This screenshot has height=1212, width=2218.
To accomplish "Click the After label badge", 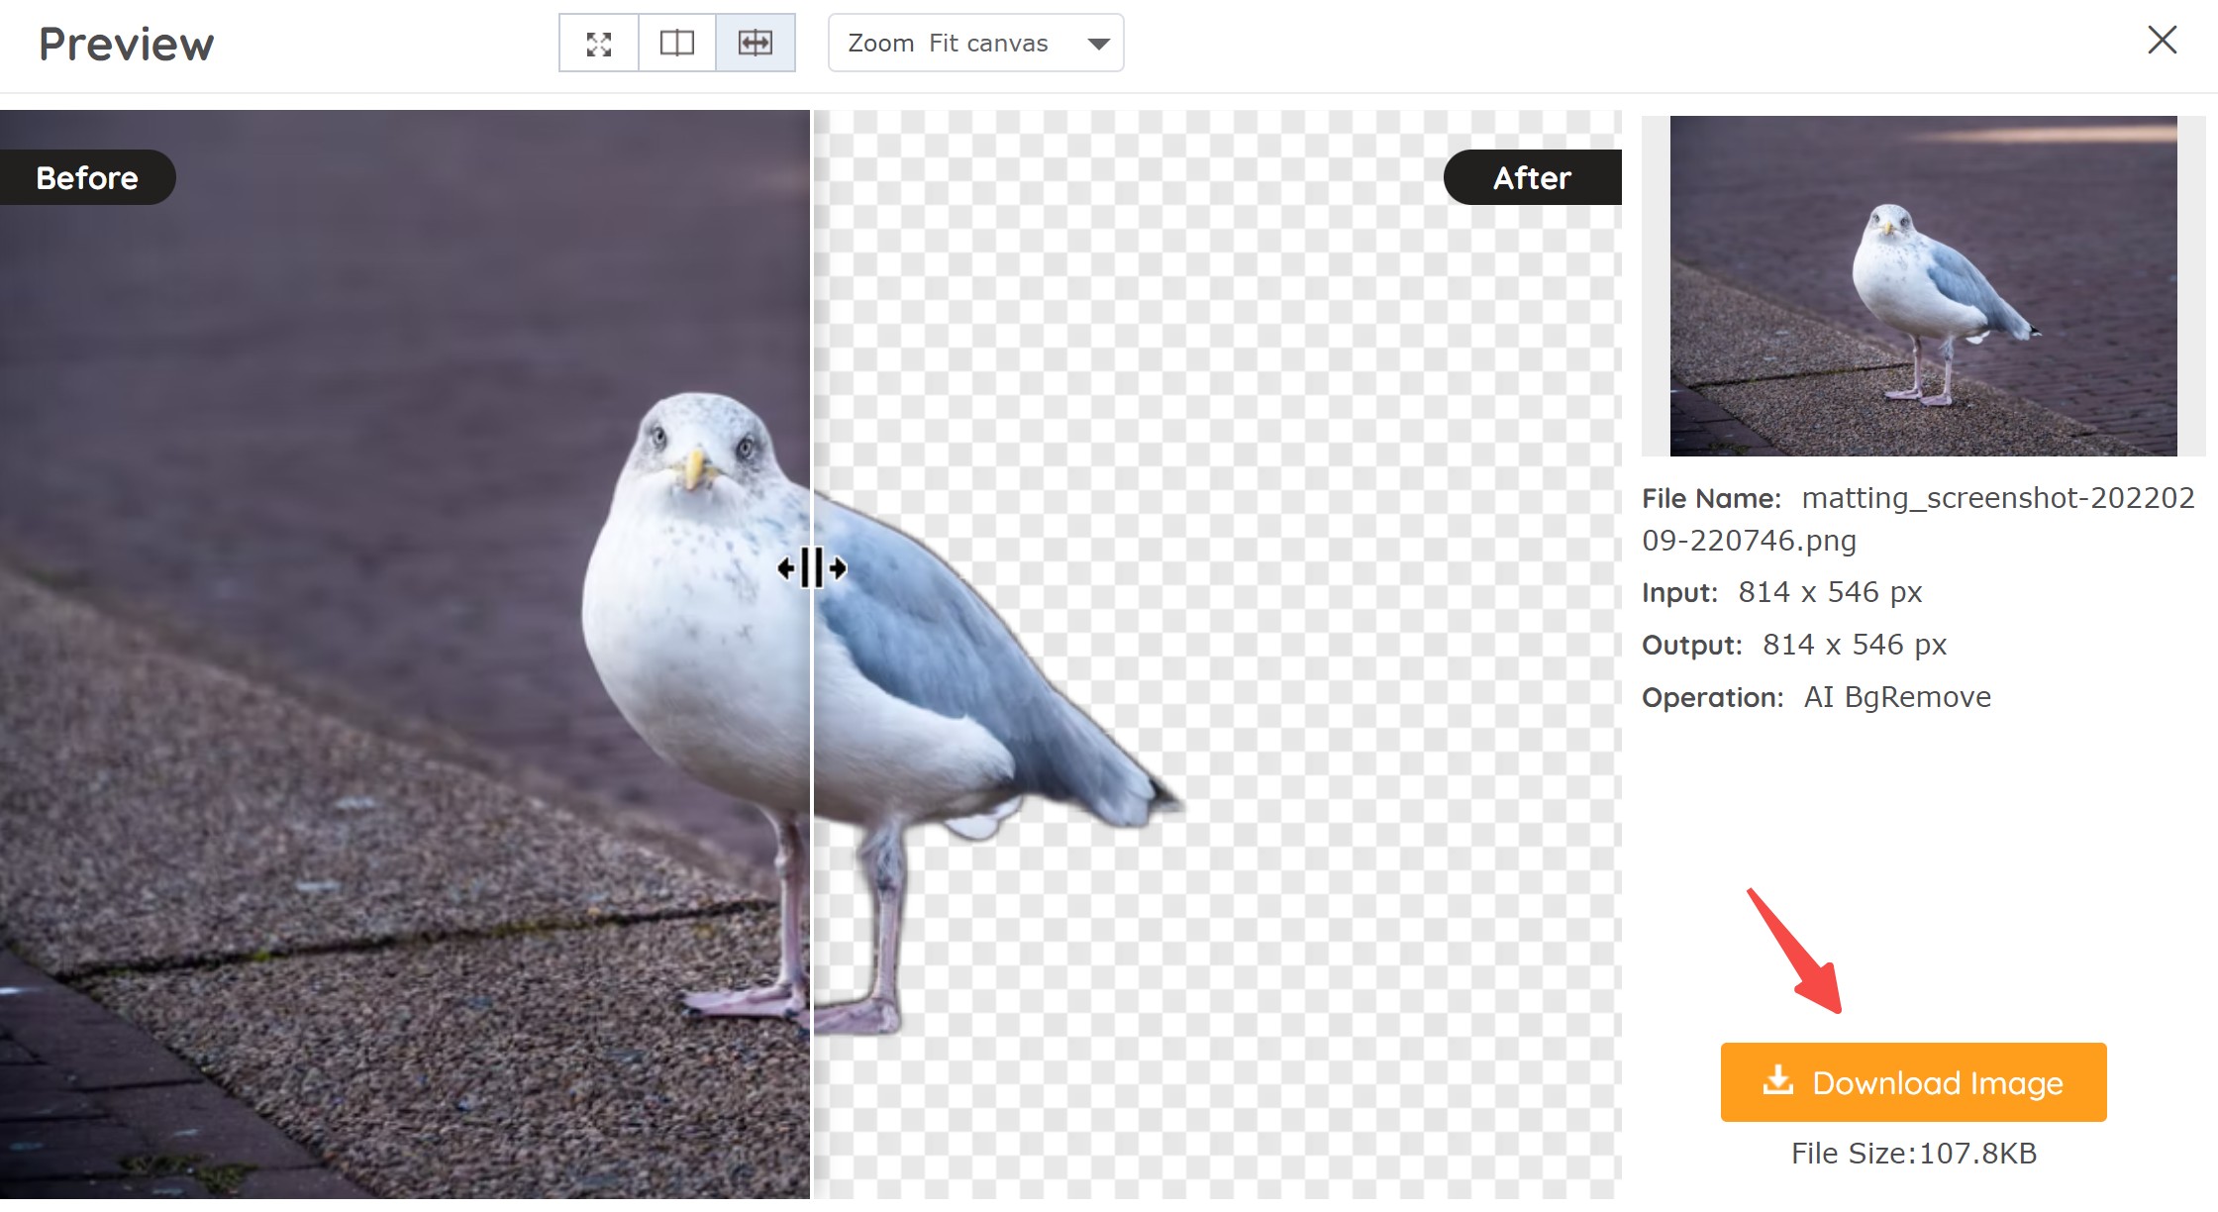I will pyautogui.click(x=1532, y=177).
